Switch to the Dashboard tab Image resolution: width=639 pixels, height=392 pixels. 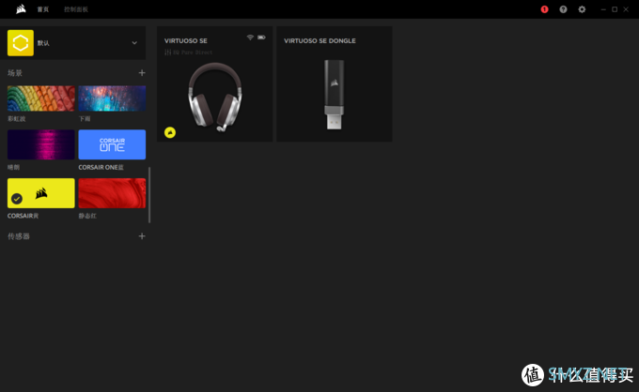[76, 9]
